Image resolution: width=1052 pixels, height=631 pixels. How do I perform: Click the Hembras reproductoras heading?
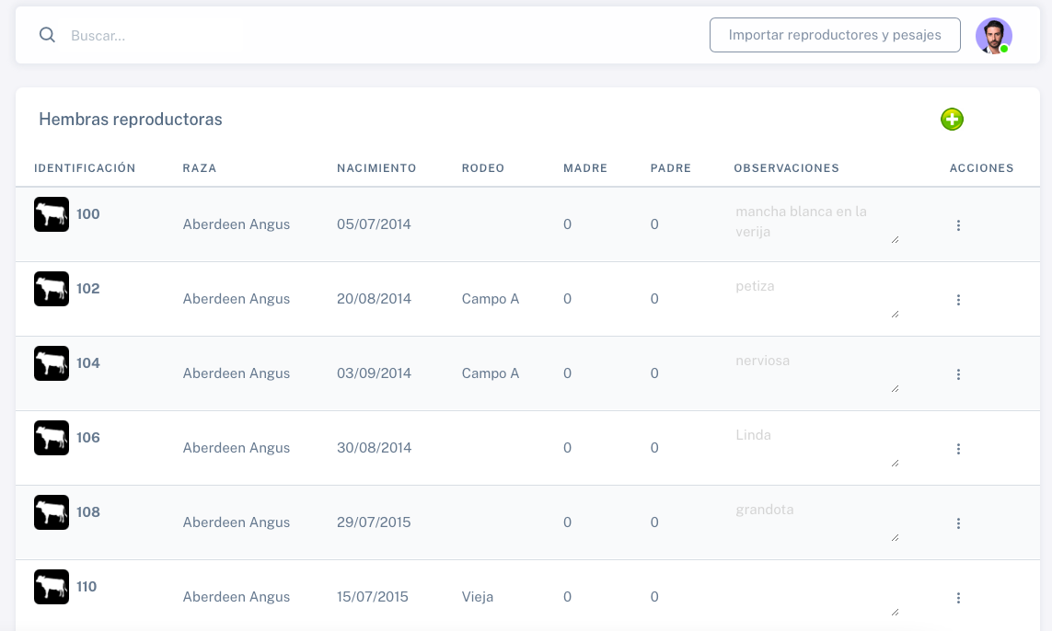coord(130,120)
